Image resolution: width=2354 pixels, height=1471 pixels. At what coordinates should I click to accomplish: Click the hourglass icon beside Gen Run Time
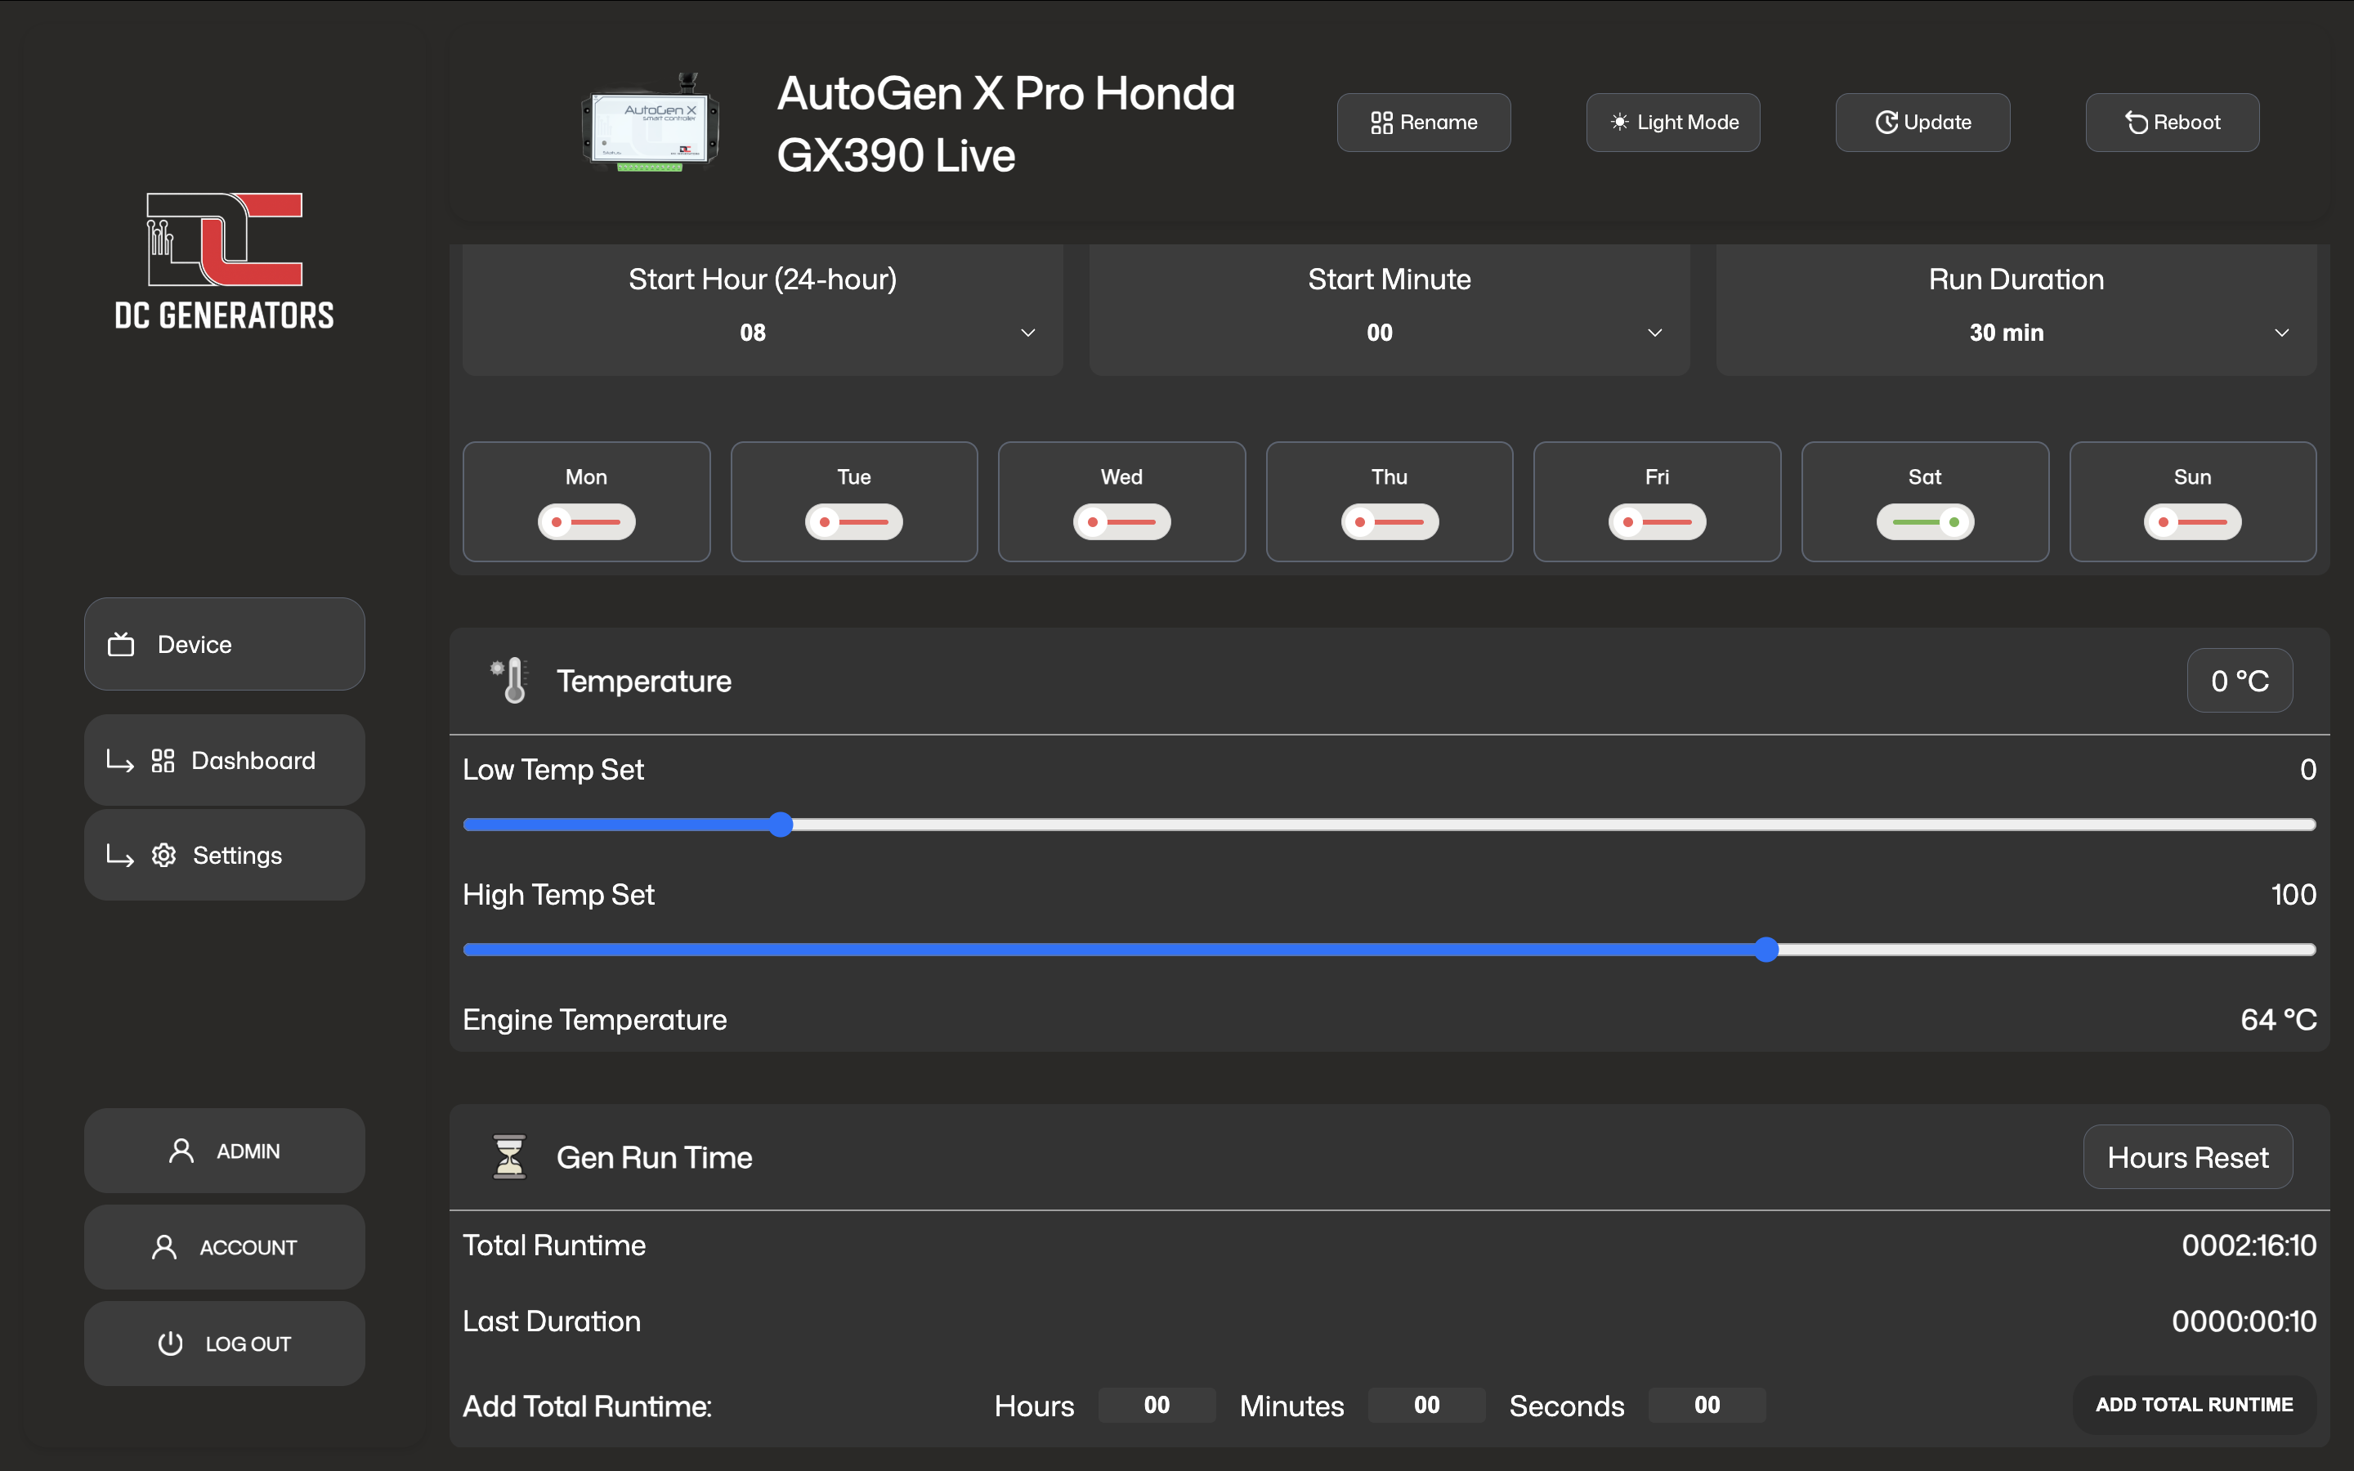coord(508,1156)
